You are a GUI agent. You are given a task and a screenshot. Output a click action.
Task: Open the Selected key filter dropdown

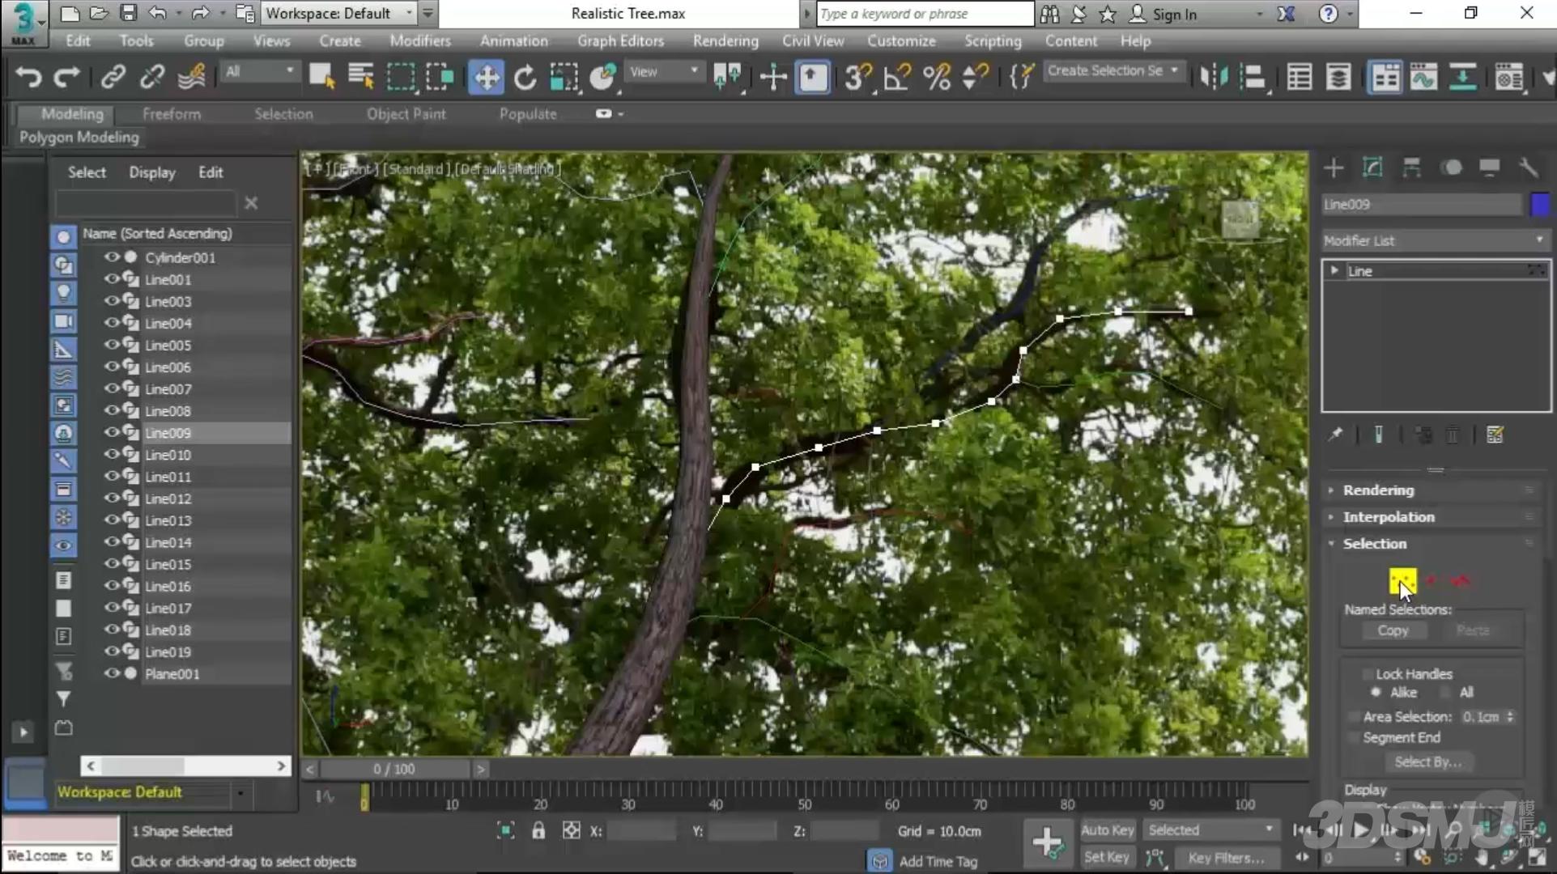[1210, 829]
